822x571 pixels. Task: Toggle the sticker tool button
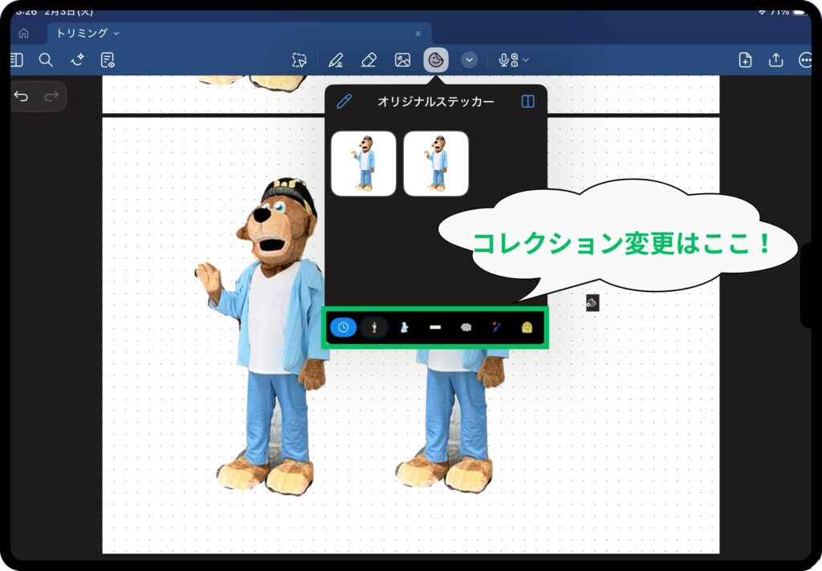pos(436,60)
